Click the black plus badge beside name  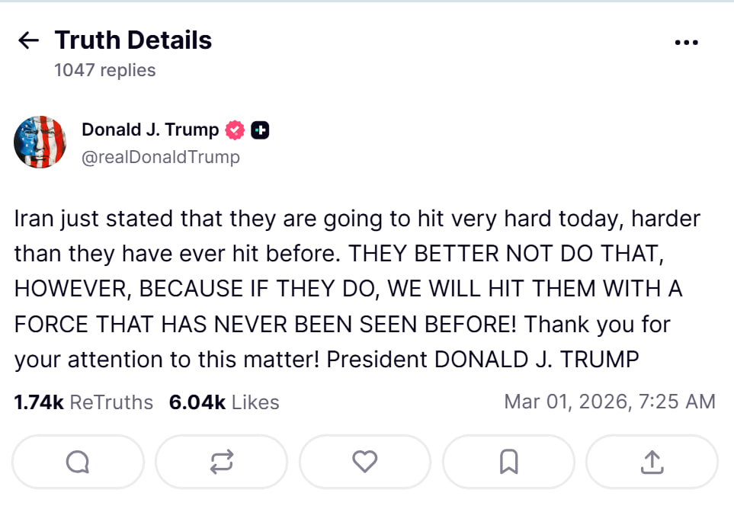pyautogui.click(x=260, y=130)
